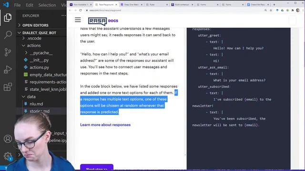Screen dimensions: 305x171
Task: Bookmark this page with star icon
Action: [271, 10]
